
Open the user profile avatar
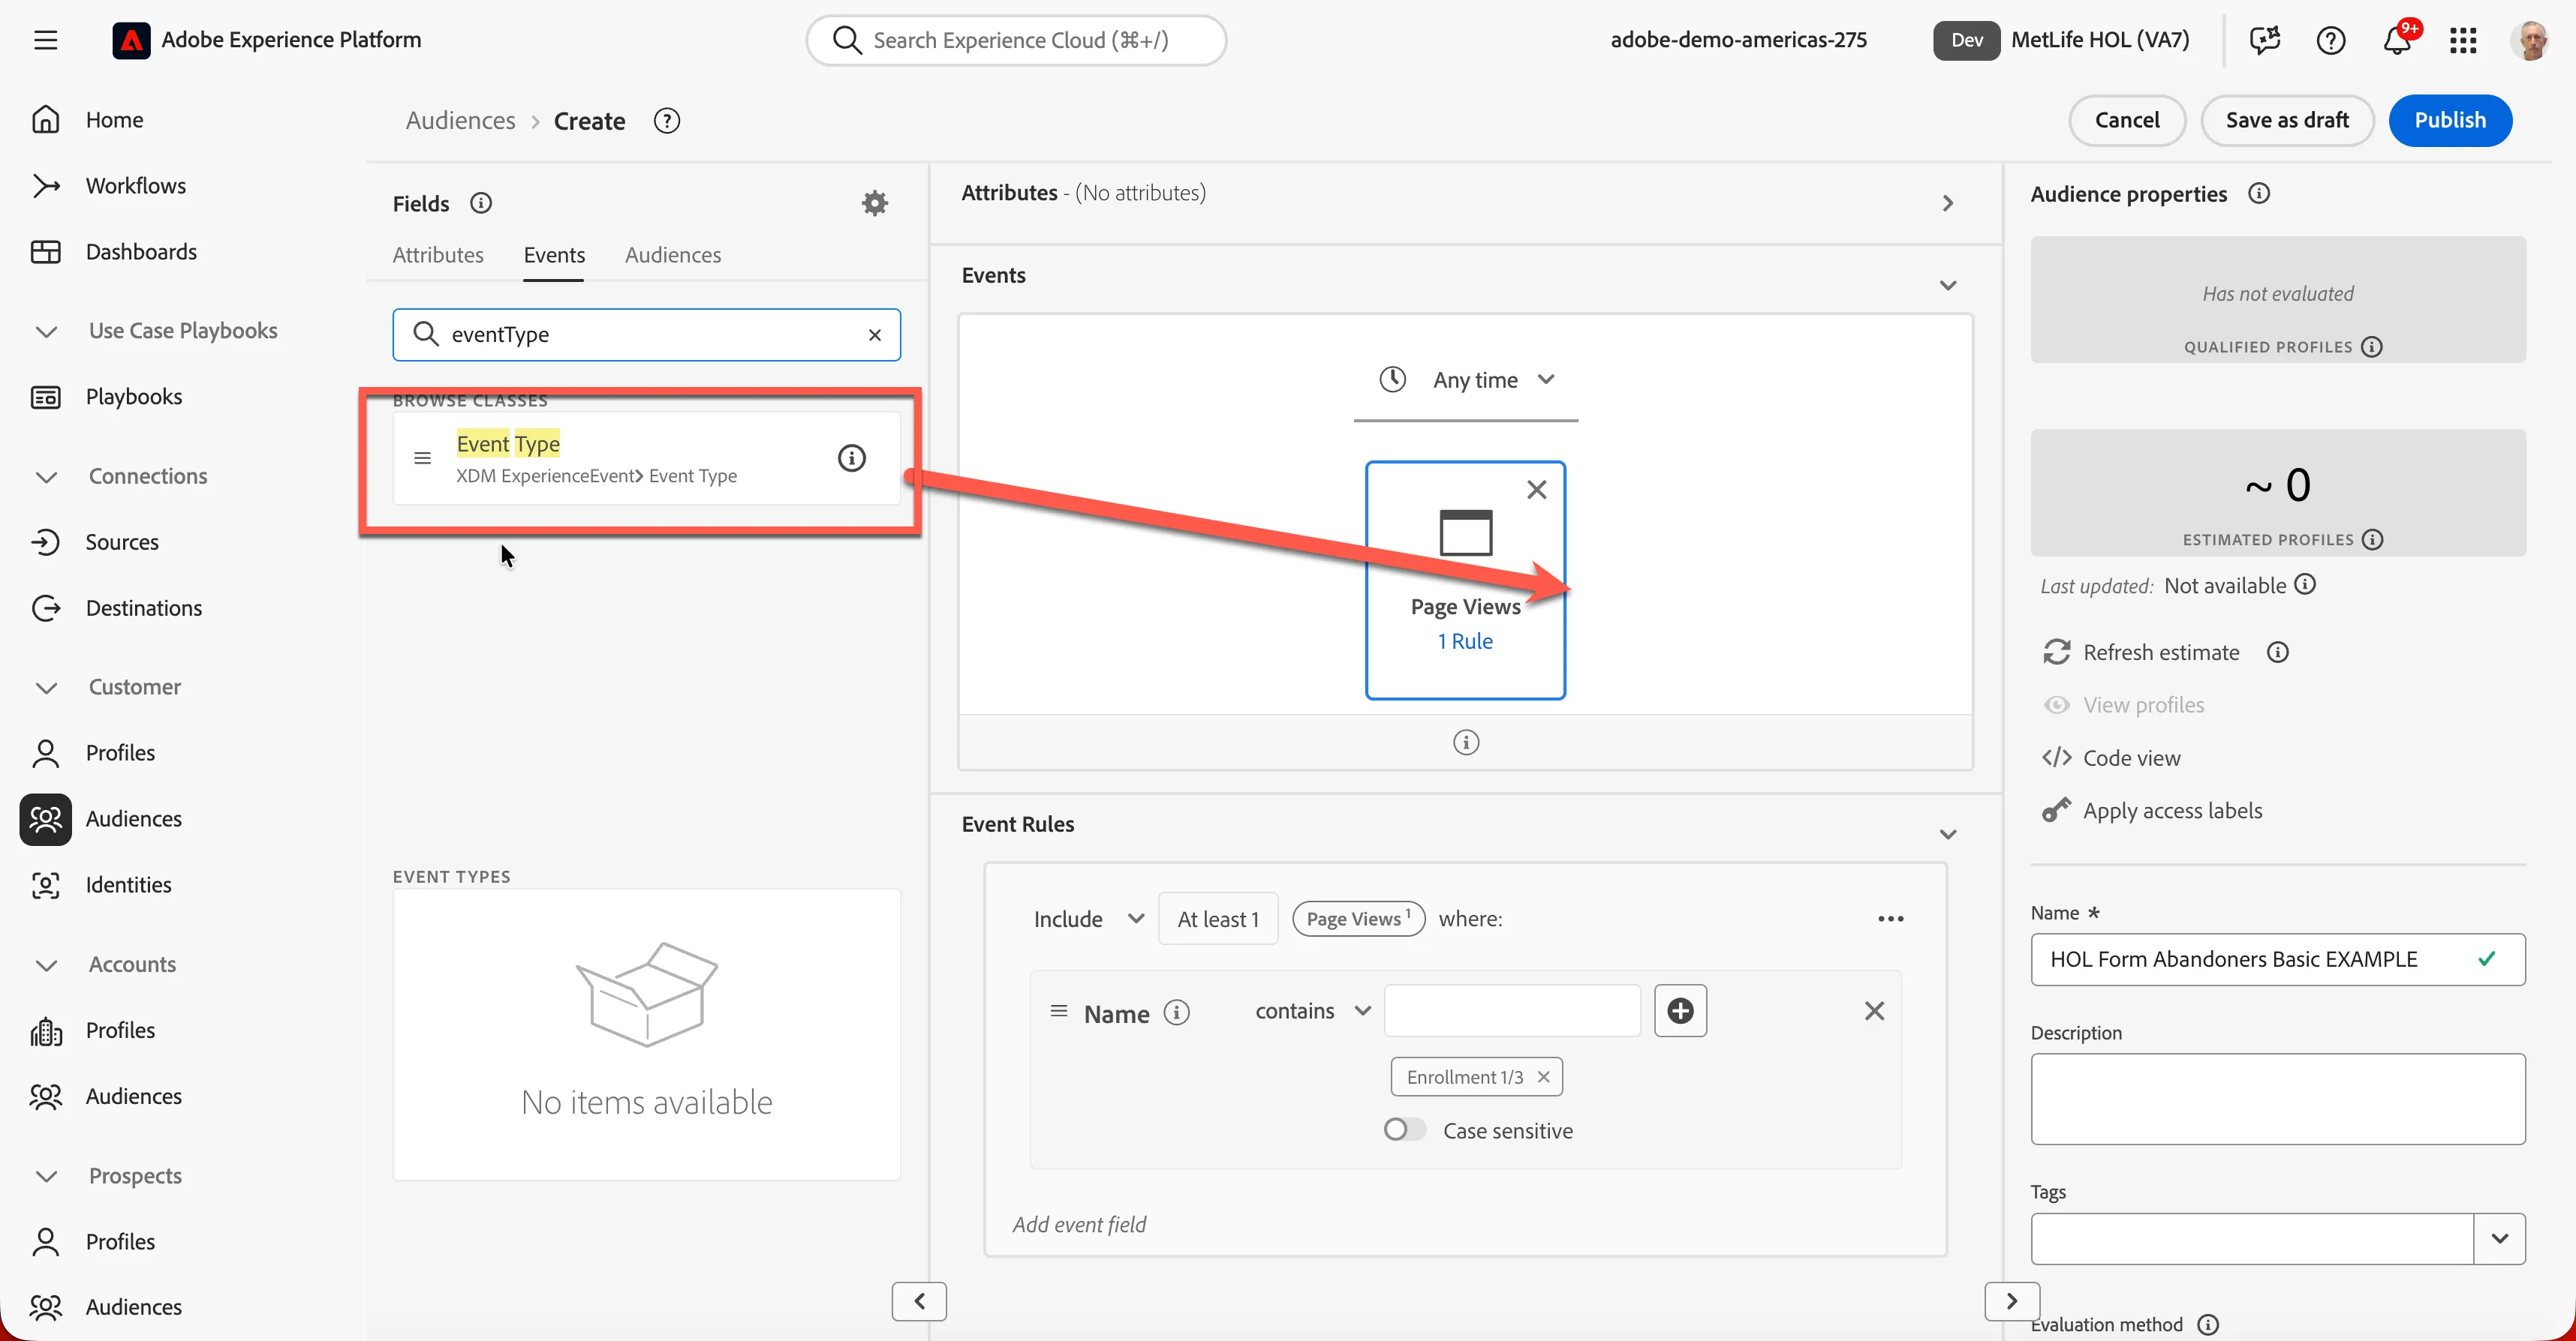tap(2530, 40)
